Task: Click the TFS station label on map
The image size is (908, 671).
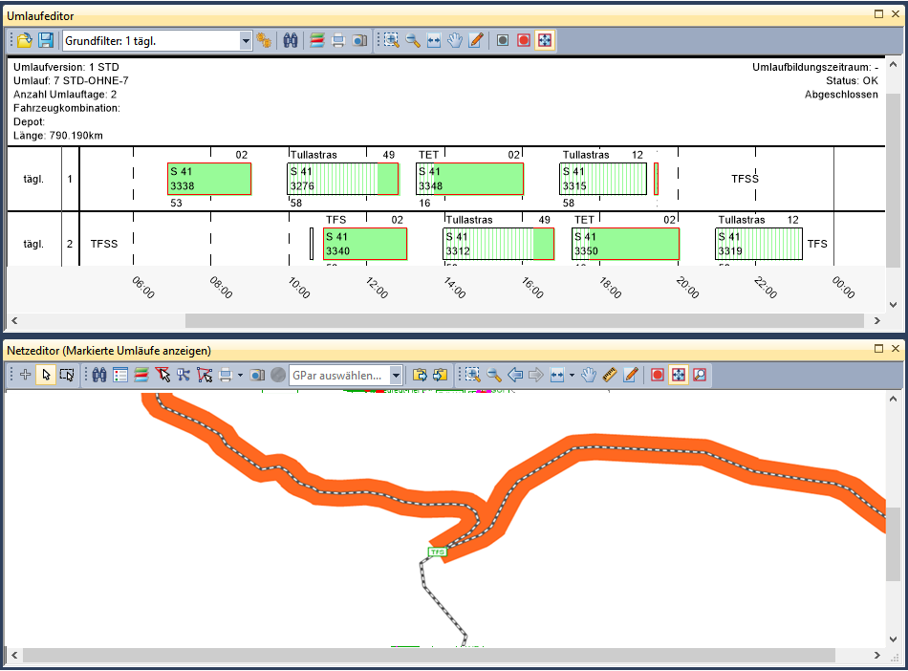Action: (438, 552)
